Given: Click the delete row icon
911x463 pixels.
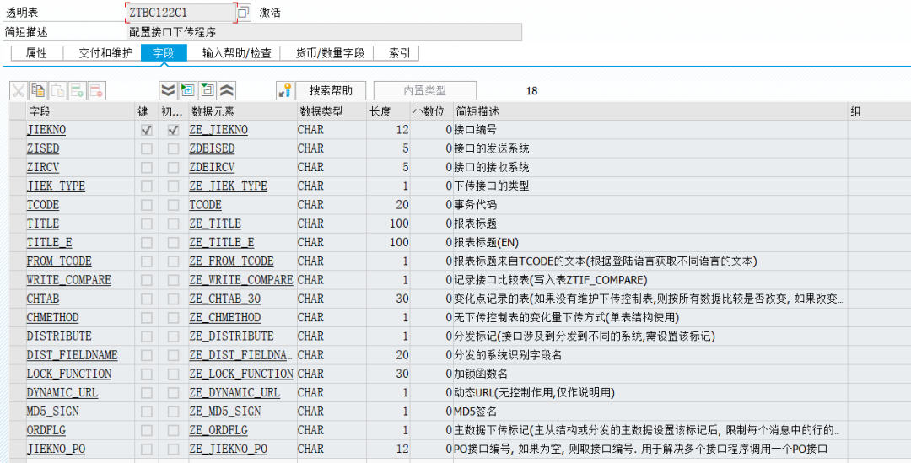Looking at the screenshot, I should [96, 90].
